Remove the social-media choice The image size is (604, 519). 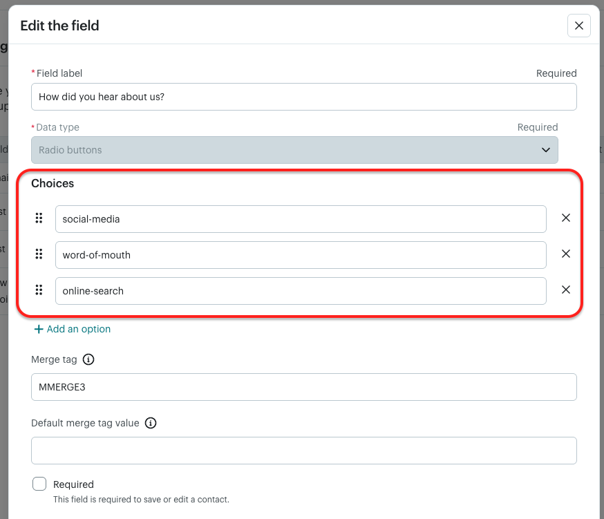point(565,218)
